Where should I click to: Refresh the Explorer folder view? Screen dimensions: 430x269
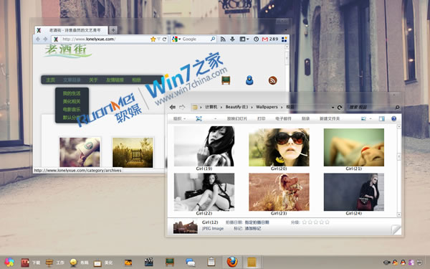(340, 108)
